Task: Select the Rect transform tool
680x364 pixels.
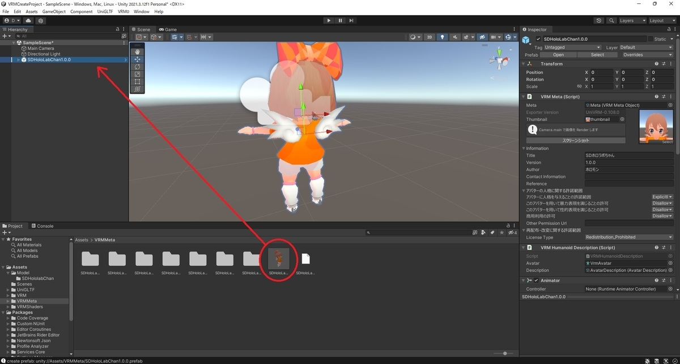Action: tap(137, 81)
